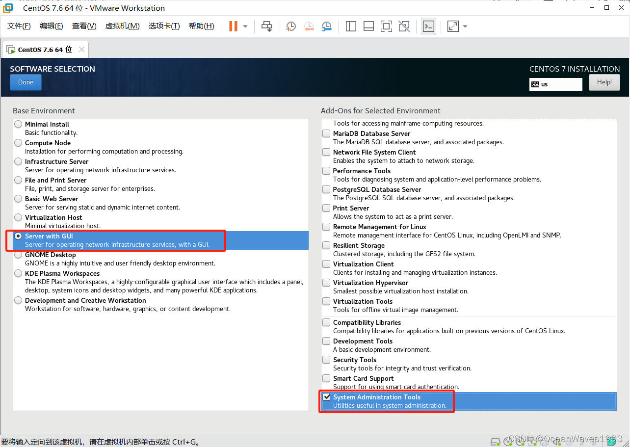Click the keyboard layout icon beside us
630x447 pixels.
click(x=535, y=84)
